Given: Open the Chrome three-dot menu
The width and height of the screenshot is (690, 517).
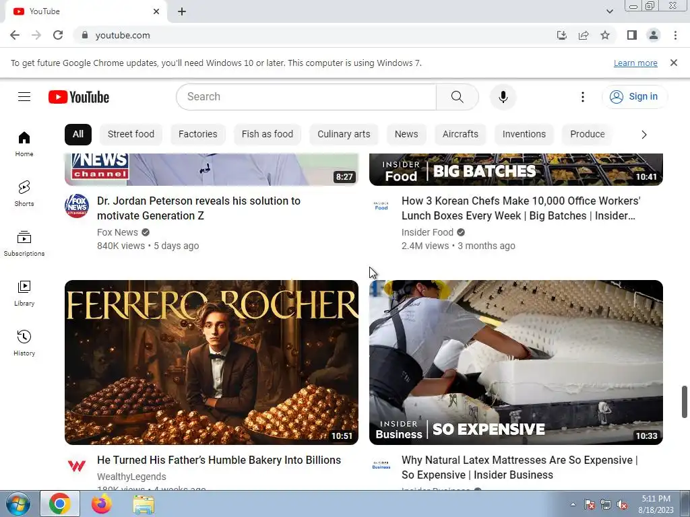Looking at the screenshot, I should [675, 35].
